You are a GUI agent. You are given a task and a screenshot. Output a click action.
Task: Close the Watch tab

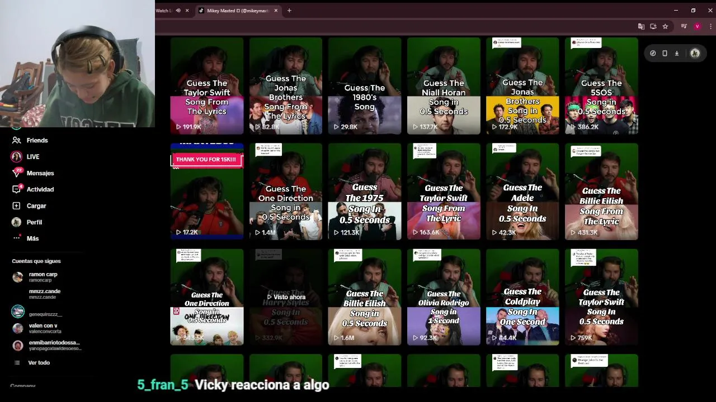(187, 11)
